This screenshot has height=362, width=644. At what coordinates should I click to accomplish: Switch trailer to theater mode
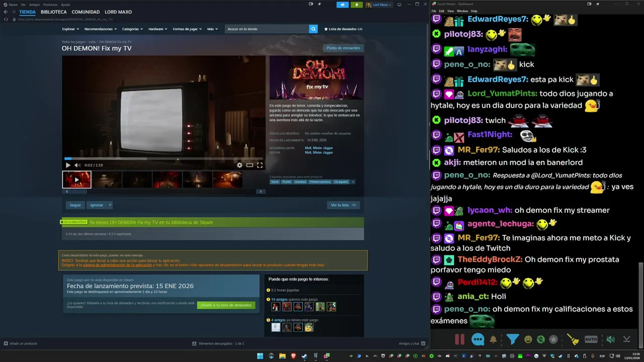pos(250,165)
